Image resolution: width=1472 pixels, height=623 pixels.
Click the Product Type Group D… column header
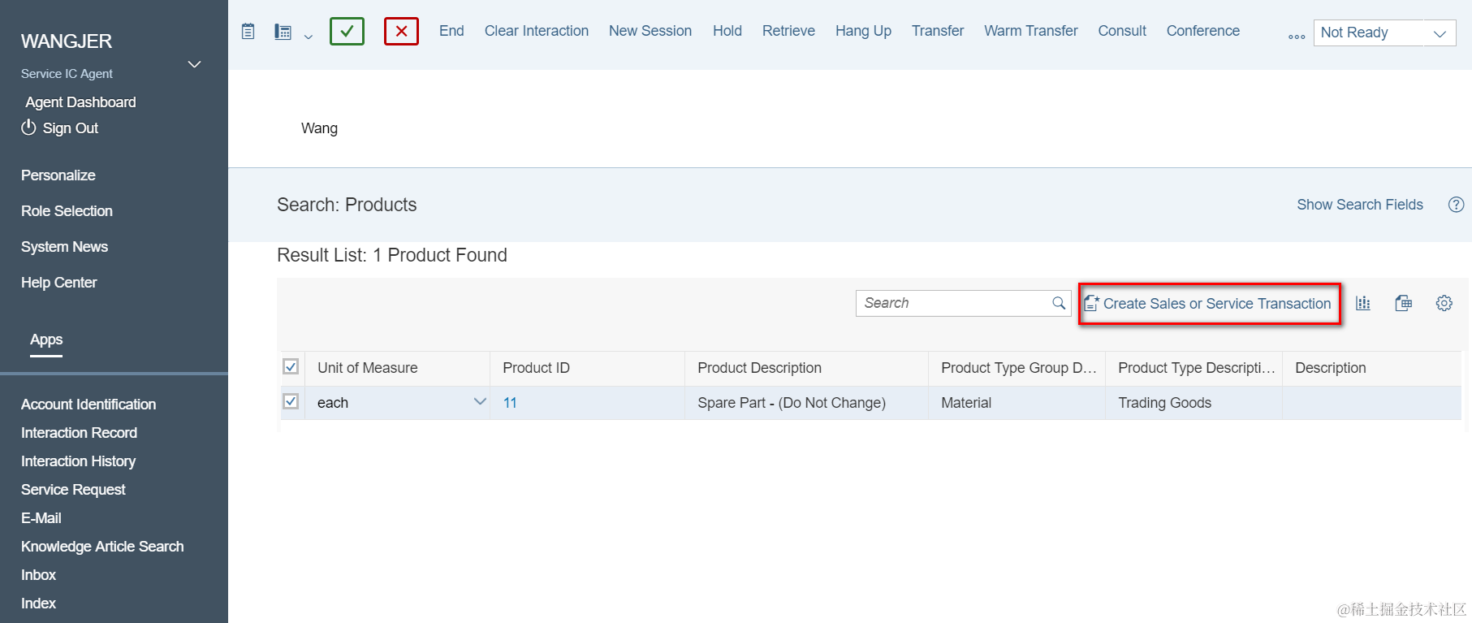point(1018,368)
